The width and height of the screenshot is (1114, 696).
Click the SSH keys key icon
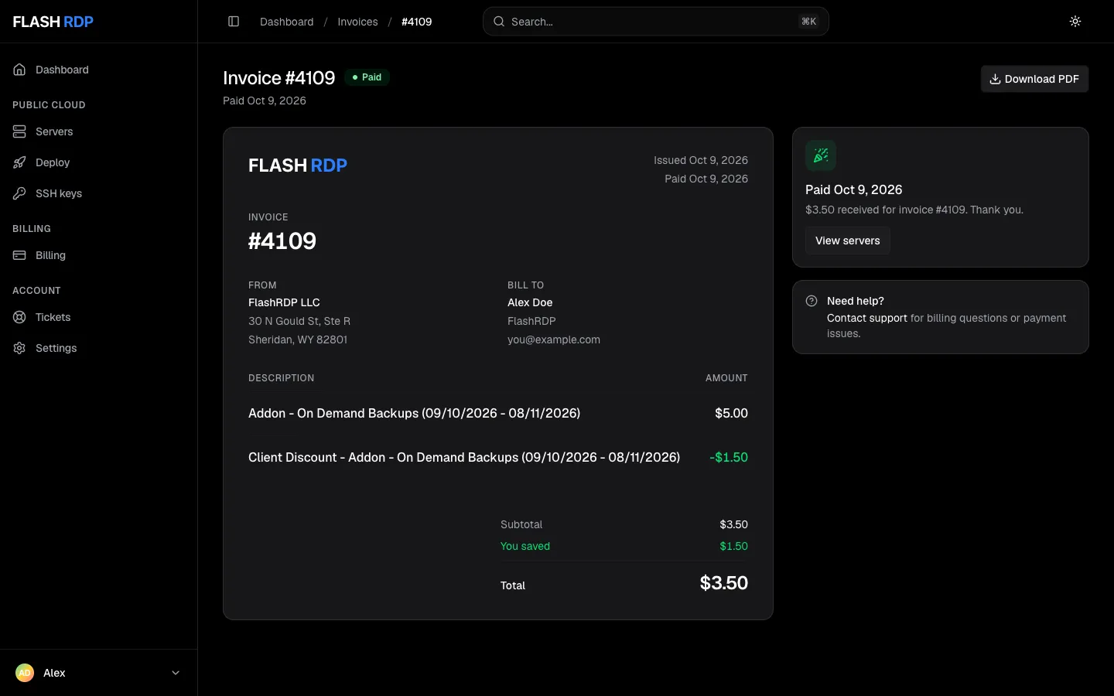[x=19, y=193]
